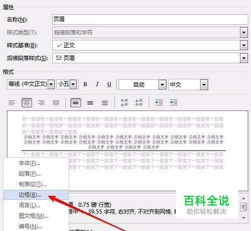Choose 边框(B)... from format menu
Viewport: 251px width, 231px height.
(x=36, y=195)
